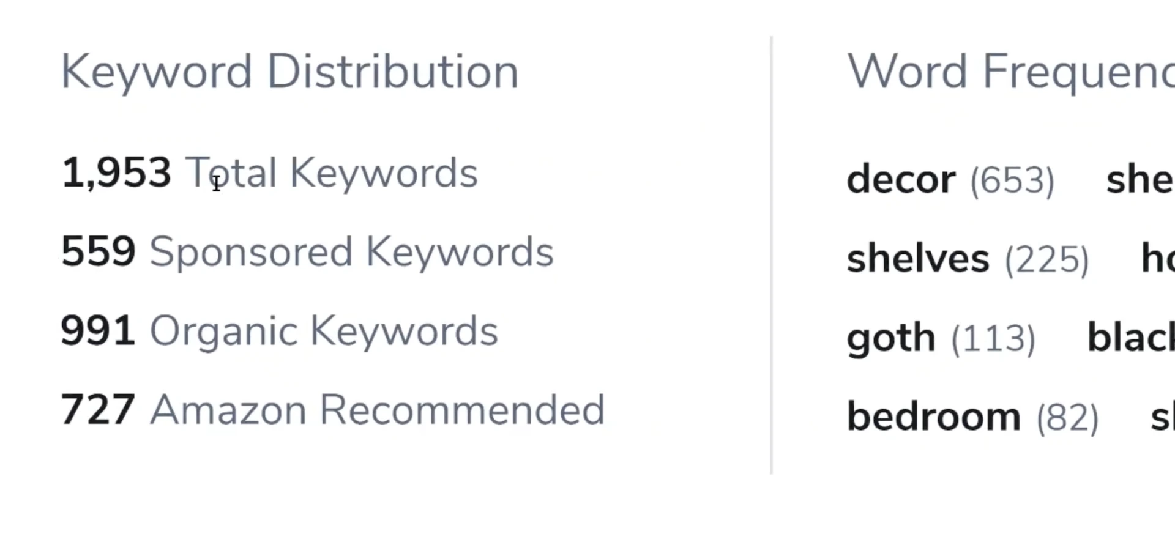Click the (113) count beside goth
Image resolution: width=1175 pixels, height=545 pixels.
(993, 339)
